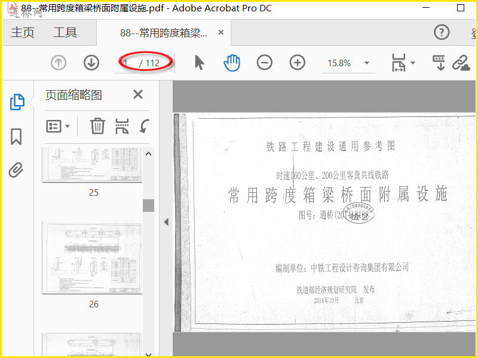The height and width of the screenshot is (358, 478).
Task: Select page 26 thumbnail
Action: 92,258
